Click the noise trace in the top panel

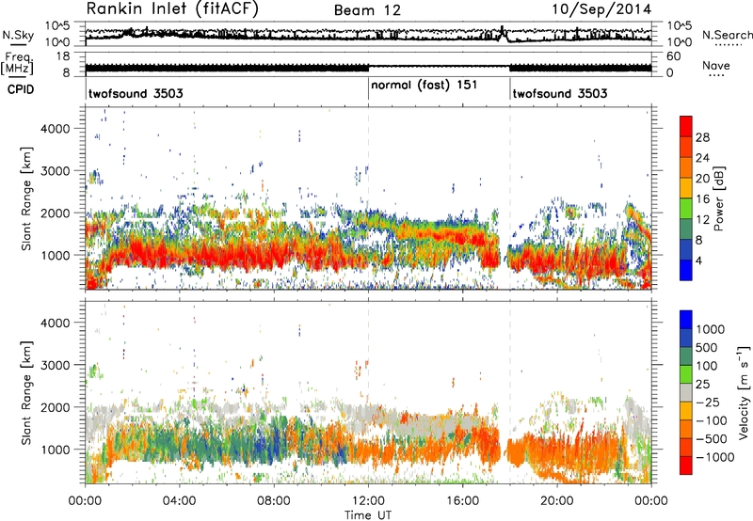(368, 35)
